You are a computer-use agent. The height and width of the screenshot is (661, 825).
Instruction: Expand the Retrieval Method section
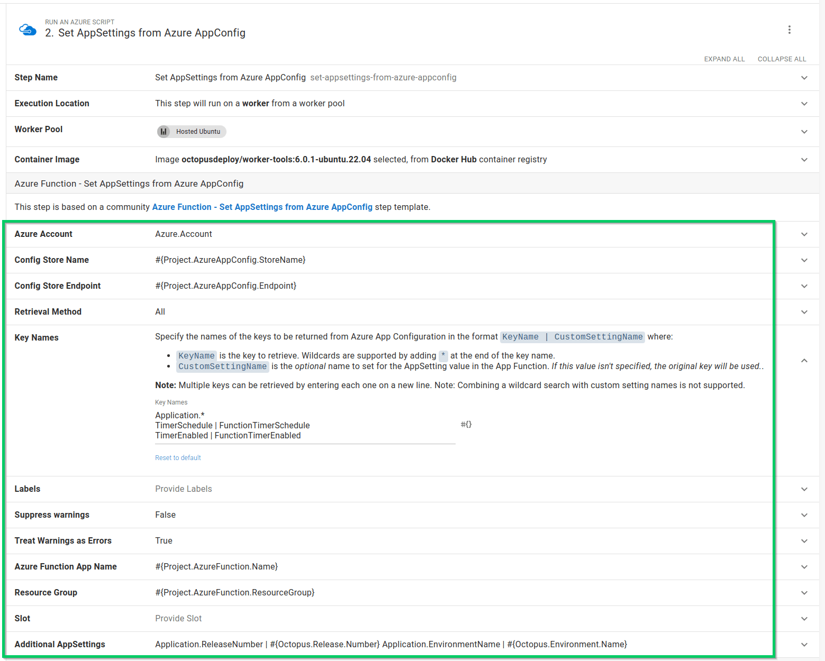pos(804,311)
